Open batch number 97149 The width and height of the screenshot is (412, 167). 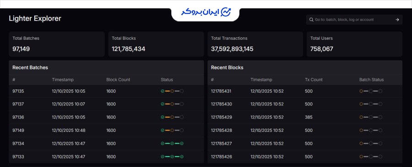[x=18, y=130]
